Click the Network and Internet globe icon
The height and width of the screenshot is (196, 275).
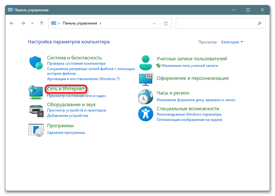tap(36, 92)
